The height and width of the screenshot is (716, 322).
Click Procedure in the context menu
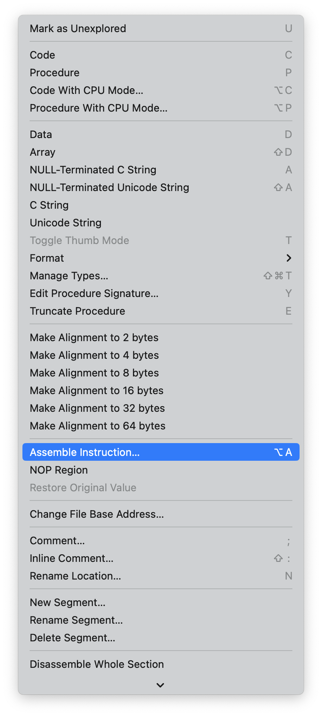click(55, 73)
